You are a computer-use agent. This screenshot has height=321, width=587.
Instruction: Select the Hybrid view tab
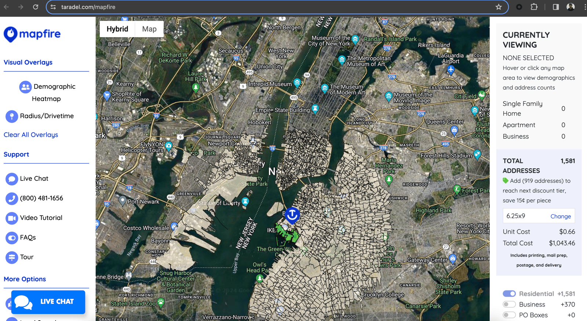(117, 29)
